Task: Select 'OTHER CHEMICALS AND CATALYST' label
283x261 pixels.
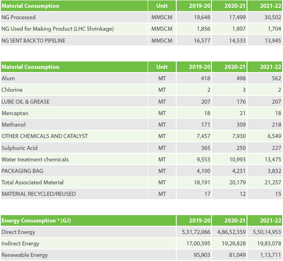Action: (45, 136)
